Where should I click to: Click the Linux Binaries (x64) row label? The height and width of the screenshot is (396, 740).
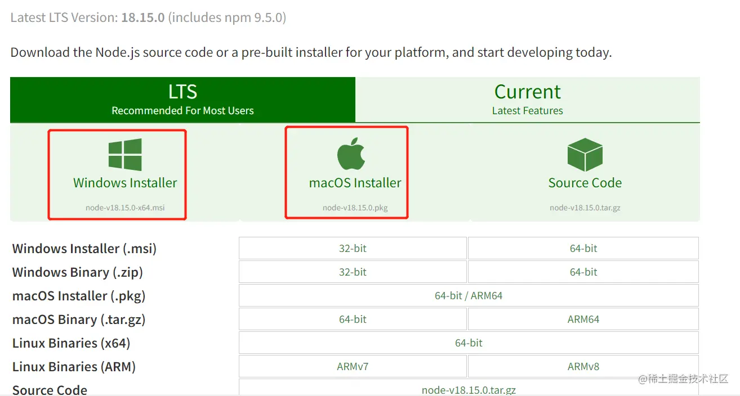click(x=72, y=343)
